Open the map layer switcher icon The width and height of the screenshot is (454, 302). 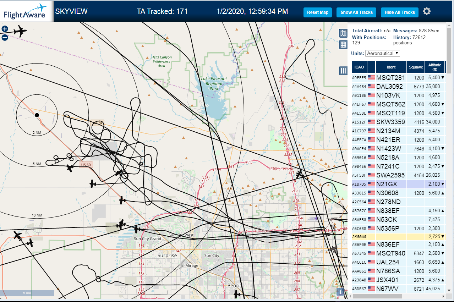pos(343,33)
